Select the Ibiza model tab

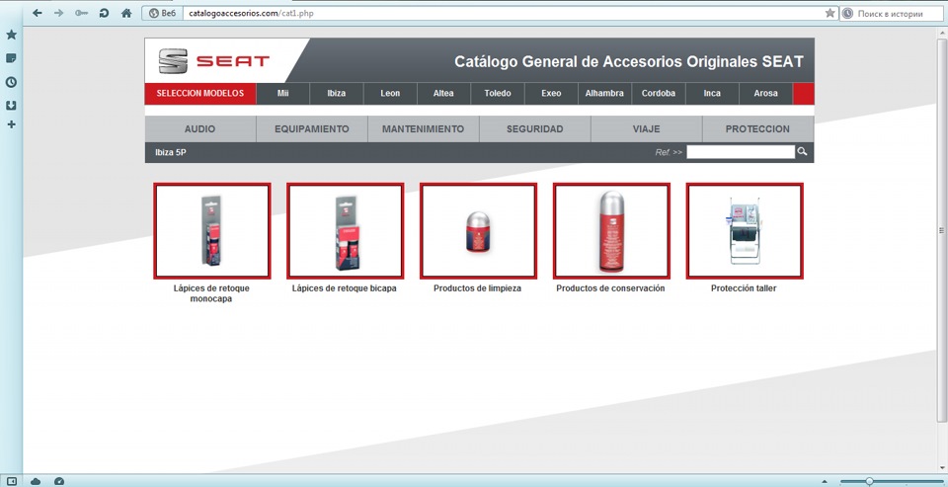click(x=336, y=94)
